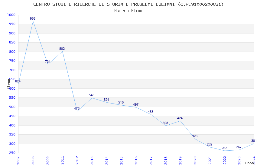Click y-axis value 350
257x166 pixels.
(x=12, y=134)
